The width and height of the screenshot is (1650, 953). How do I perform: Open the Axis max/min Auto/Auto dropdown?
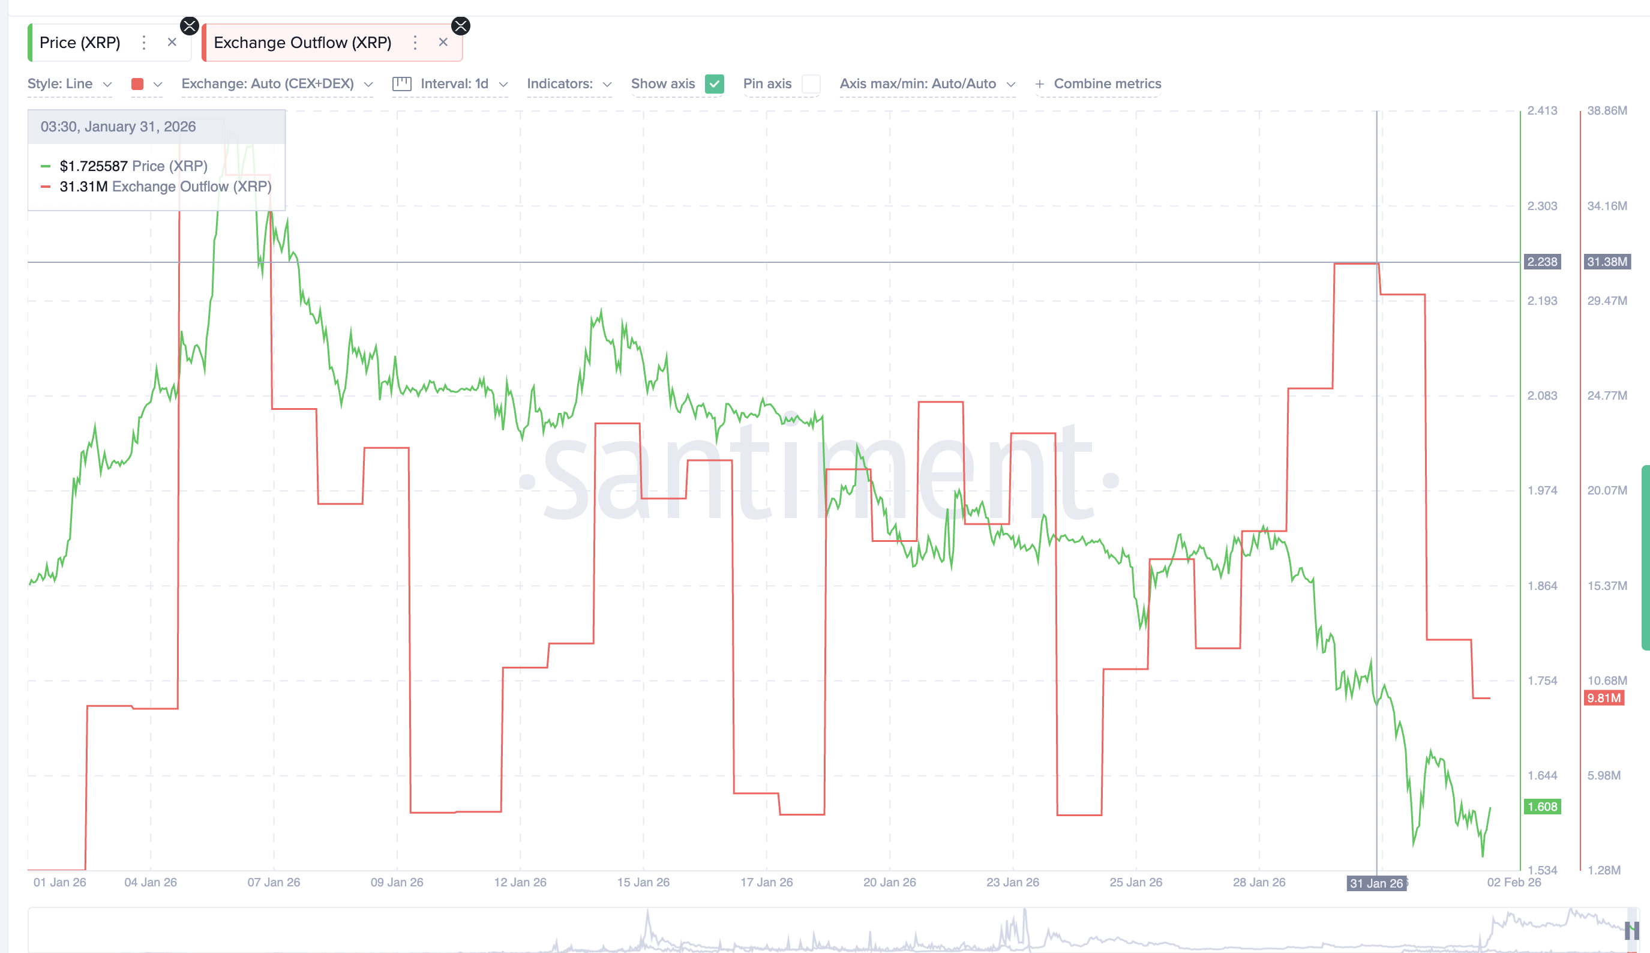[926, 84]
